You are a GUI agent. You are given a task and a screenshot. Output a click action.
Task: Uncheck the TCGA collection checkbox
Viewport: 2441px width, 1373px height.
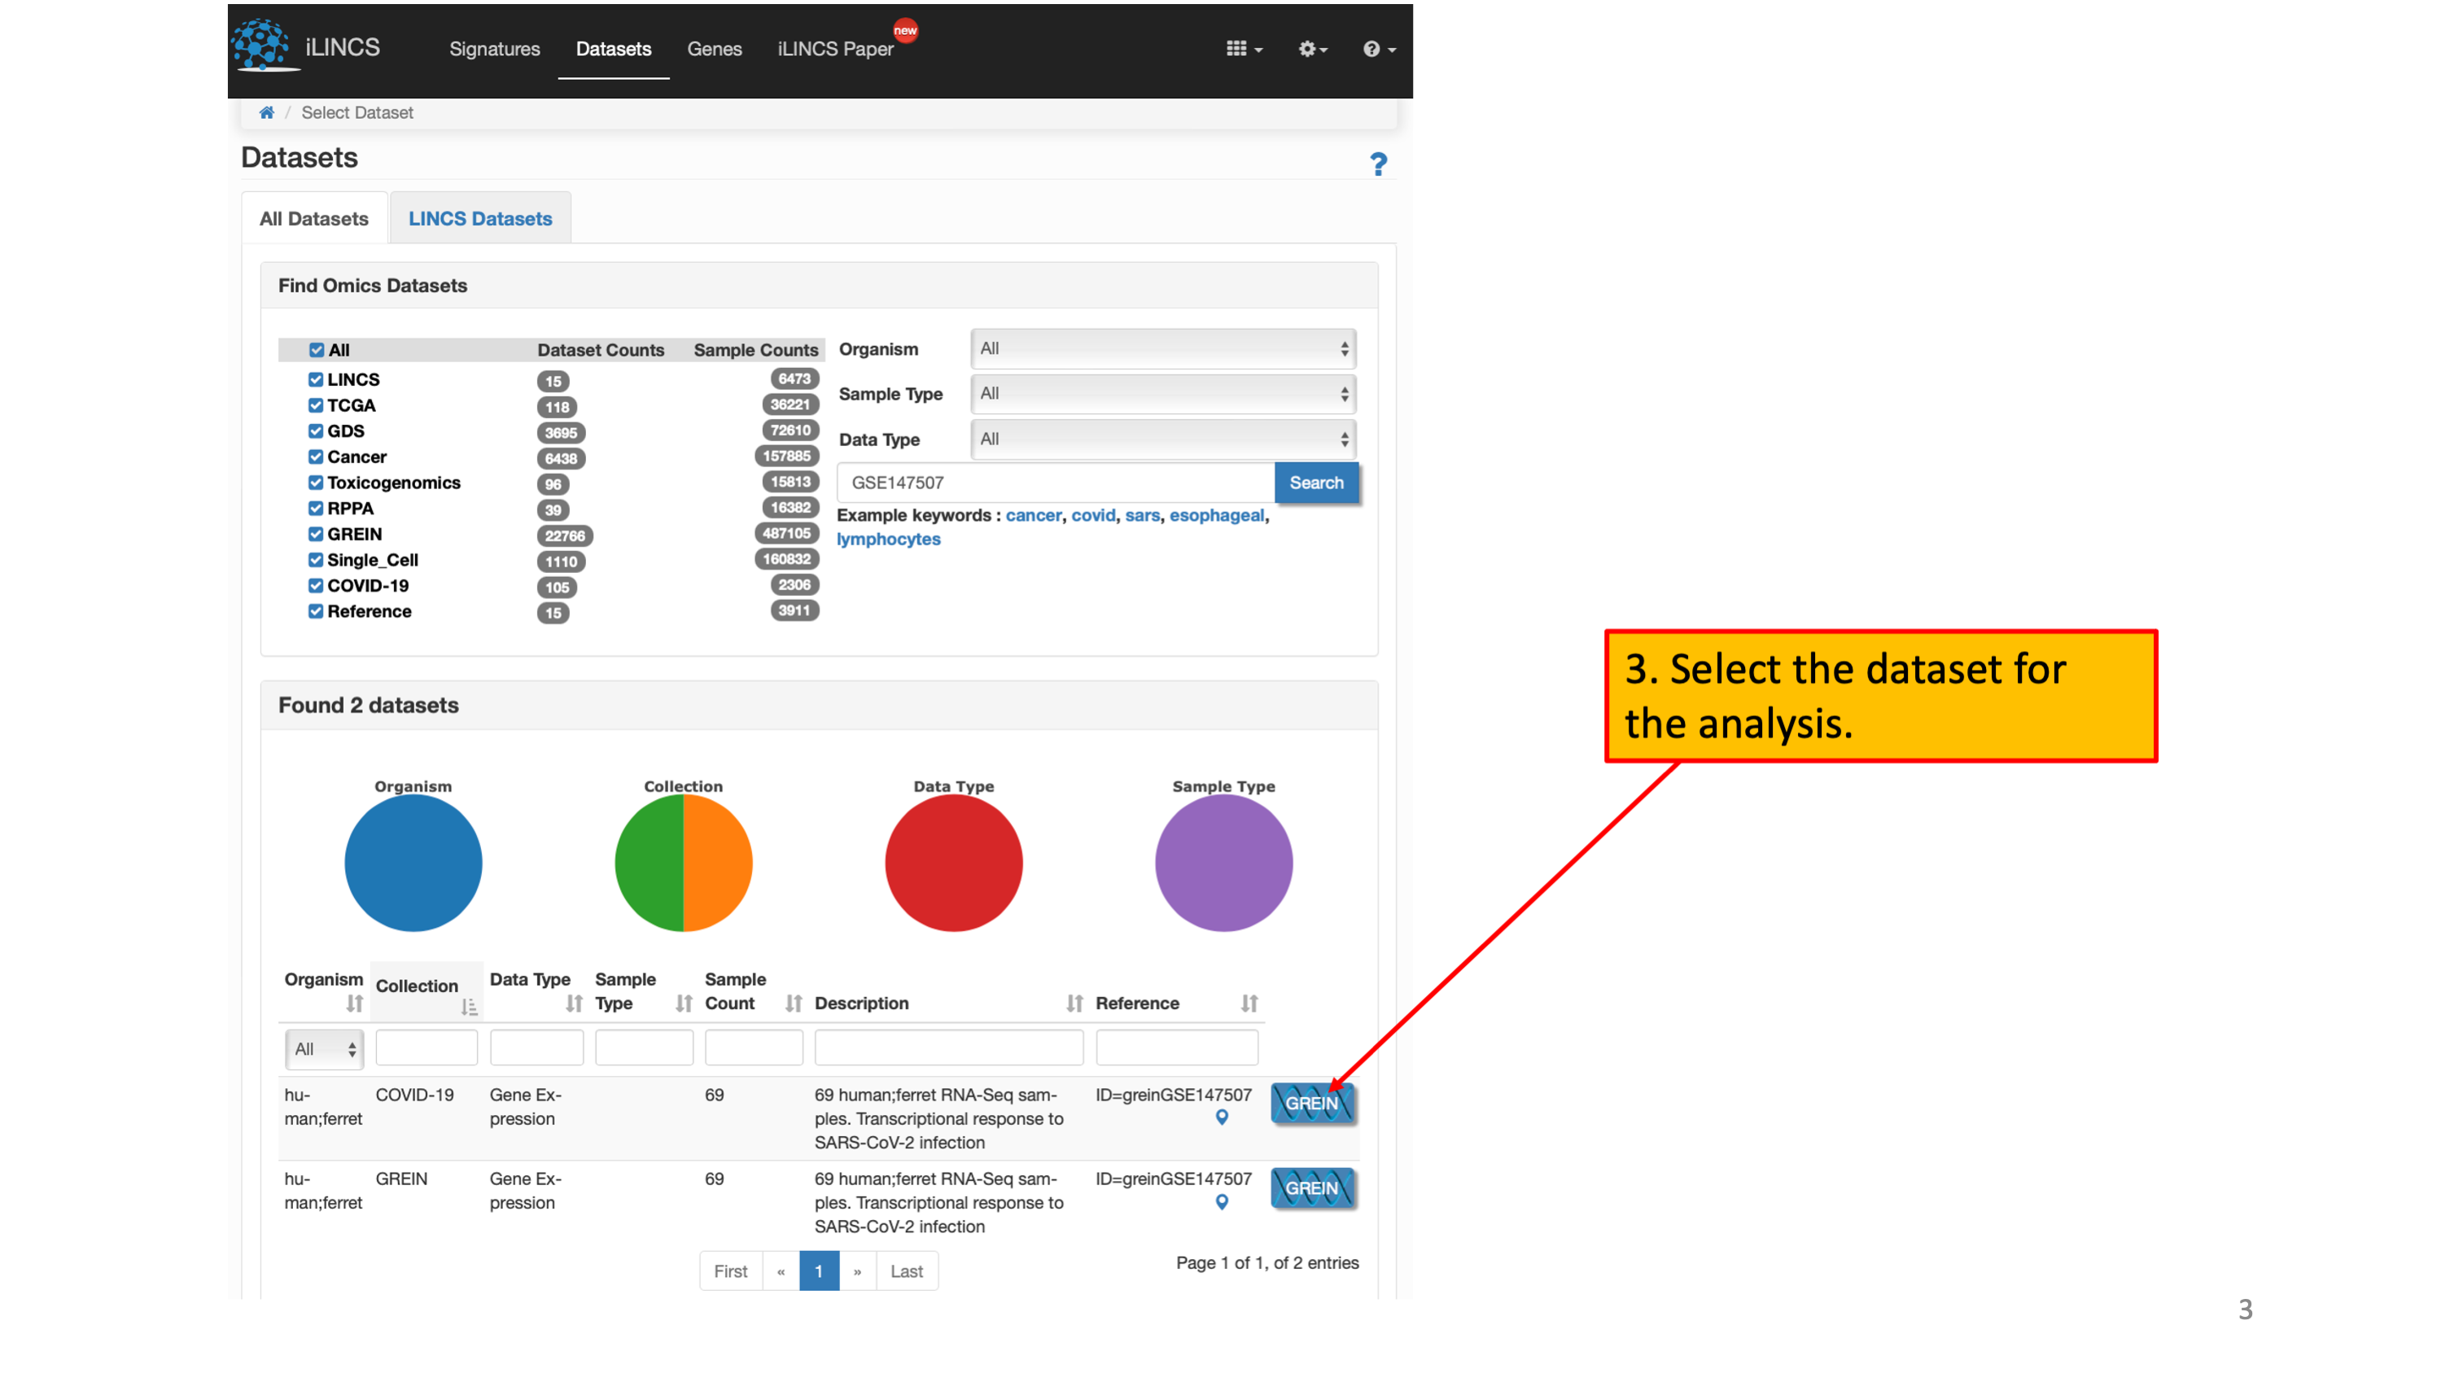pos(316,404)
